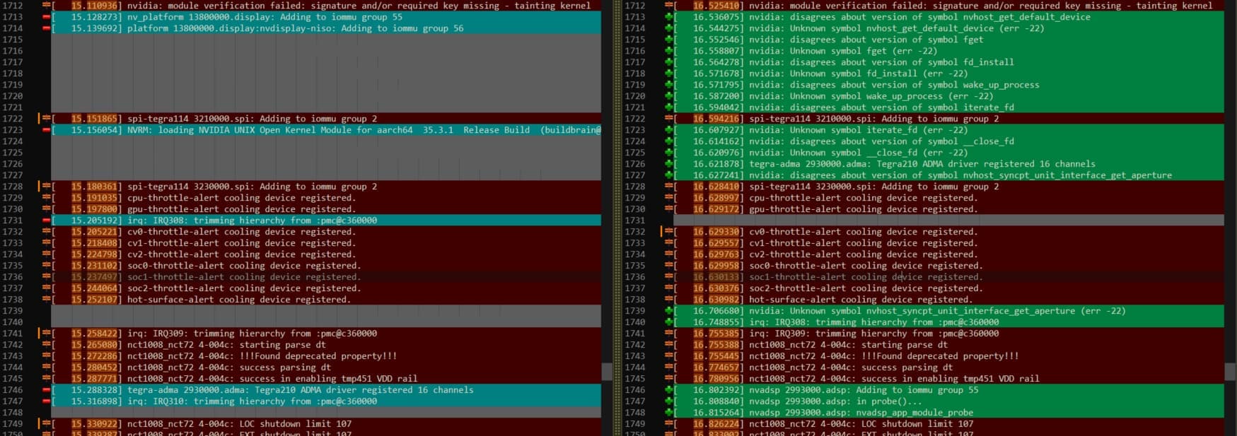Click green plus marker beside timestamp 16.536075
The width and height of the screenshot is (1237, 436).
668,17
